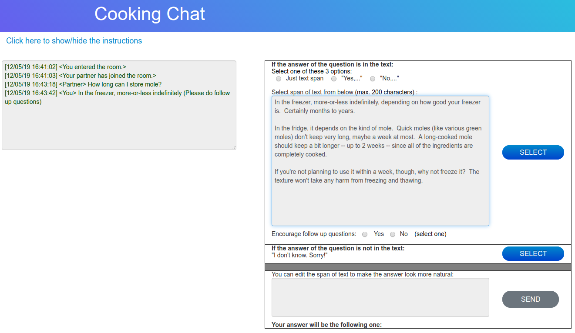
Task: Choose the "No,..." answer prefix option
Action: point(373,79)
